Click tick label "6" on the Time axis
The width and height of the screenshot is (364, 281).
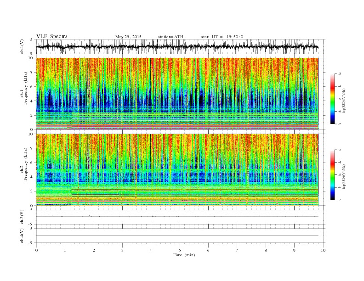tap(208, 250)
